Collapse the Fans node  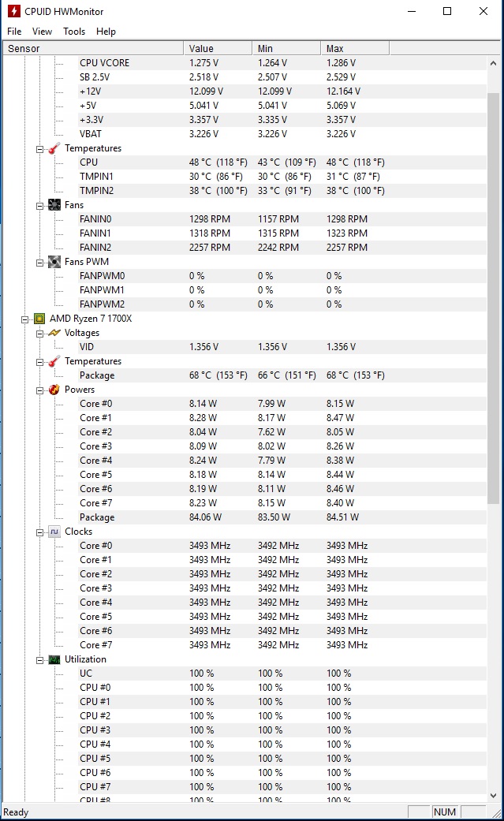pyautogui.click(x=39, y=206)
